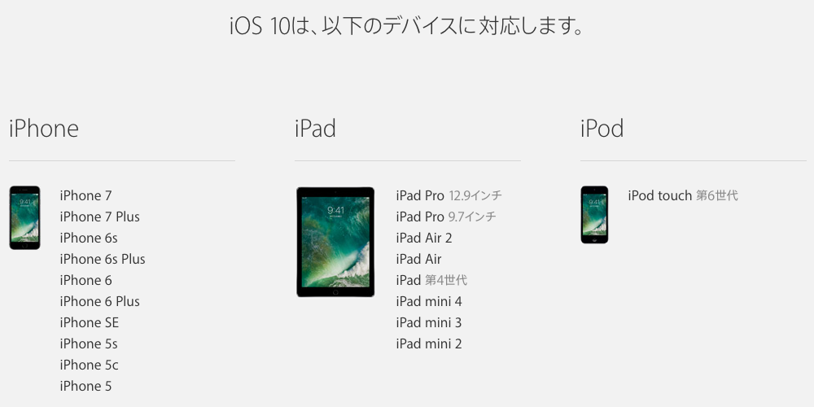Click iPhone 6 Plus text
The image size is (814, 407).
99,301
